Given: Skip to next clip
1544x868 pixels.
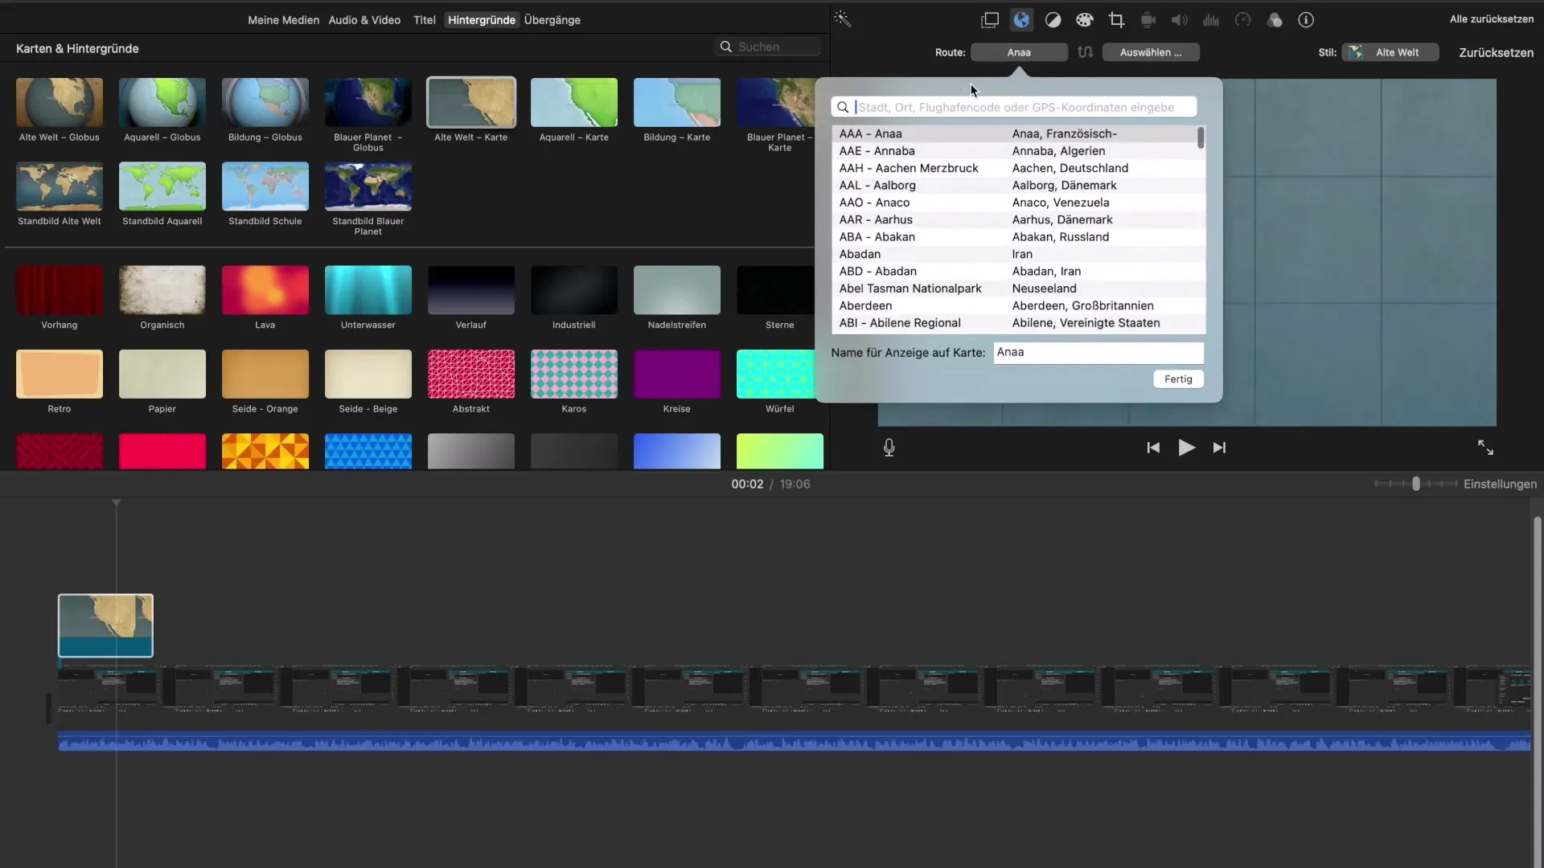Looking at the screenshot, I should pos(1220,448).
